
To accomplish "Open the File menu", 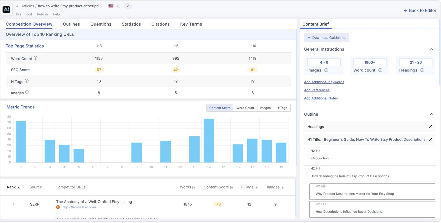I will [x=19, y=14].
